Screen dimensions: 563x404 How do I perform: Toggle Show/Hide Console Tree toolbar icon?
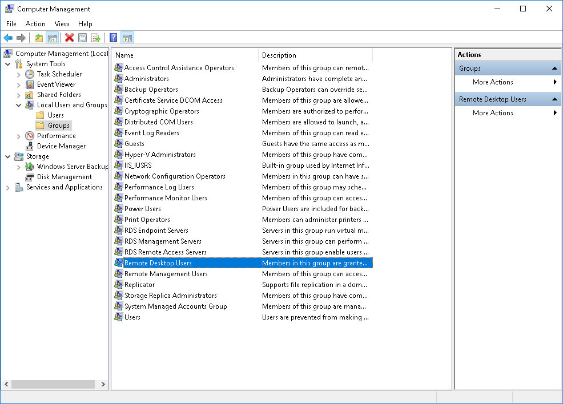tap(53, 38)
